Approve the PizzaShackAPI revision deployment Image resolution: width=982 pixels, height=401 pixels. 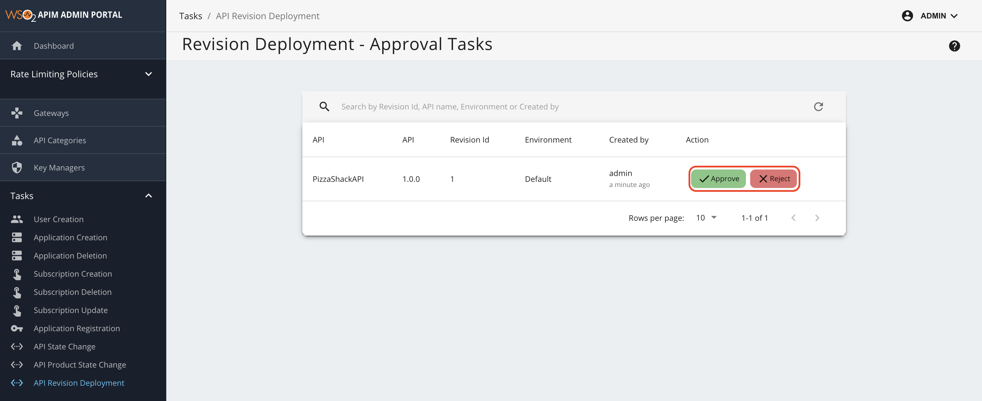718,179
